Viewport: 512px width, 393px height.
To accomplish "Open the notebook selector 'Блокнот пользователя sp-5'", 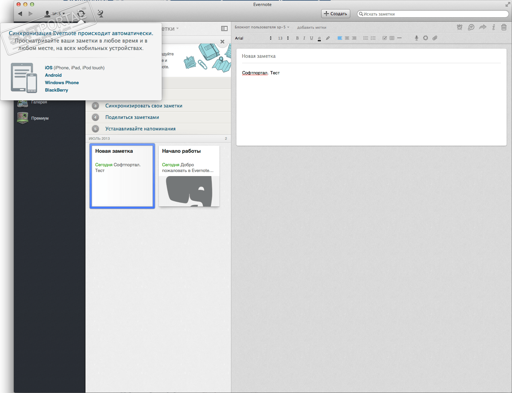I will [x=262, y=27].
